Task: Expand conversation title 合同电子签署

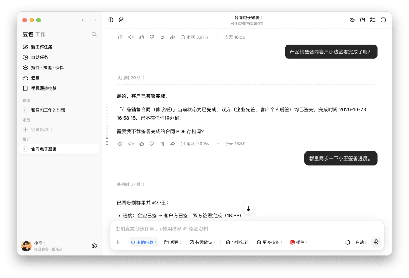Action: pyautogui.click(x=248, y=17)
